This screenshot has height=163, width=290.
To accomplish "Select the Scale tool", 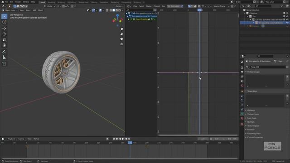I will click(4, 40).
